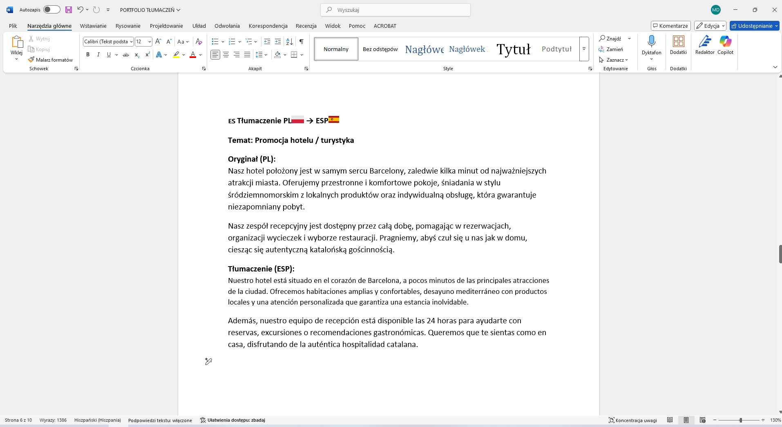782x427 pixels.
Task: Click the Paste (Wklej) clipboard icon
Action: point(17,42)
